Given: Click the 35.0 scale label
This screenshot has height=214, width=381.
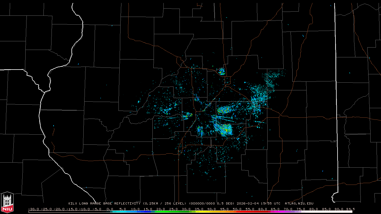Looking at the screenshot, I should 199,209.
